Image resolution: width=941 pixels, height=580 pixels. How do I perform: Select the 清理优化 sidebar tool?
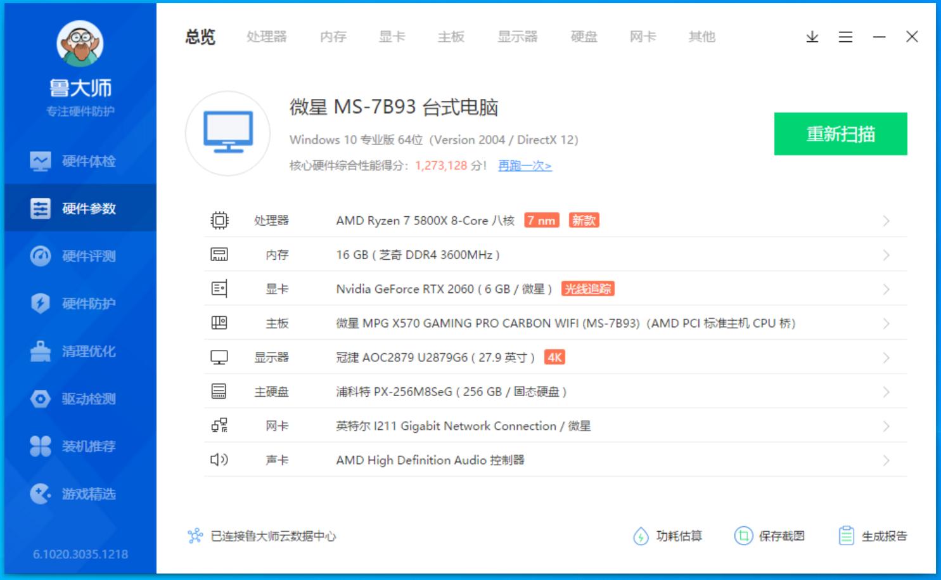click(73, 351)
